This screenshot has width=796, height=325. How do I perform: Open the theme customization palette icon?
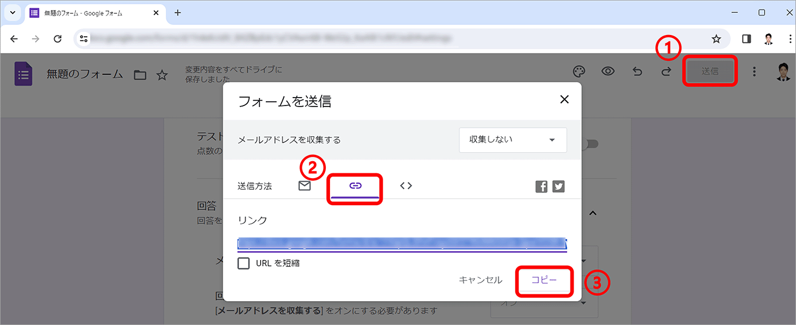coord(579,72)
